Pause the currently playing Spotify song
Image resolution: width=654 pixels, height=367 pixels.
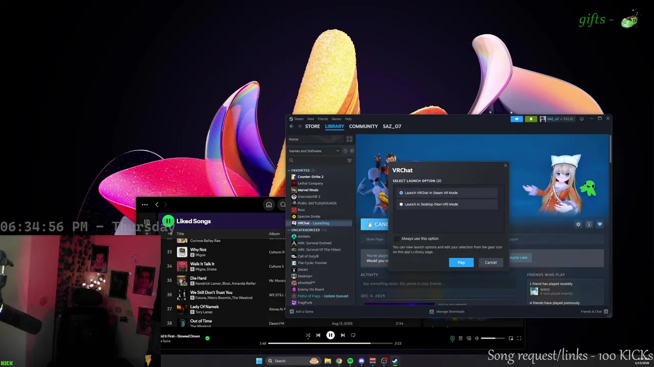tap(330, 335)
